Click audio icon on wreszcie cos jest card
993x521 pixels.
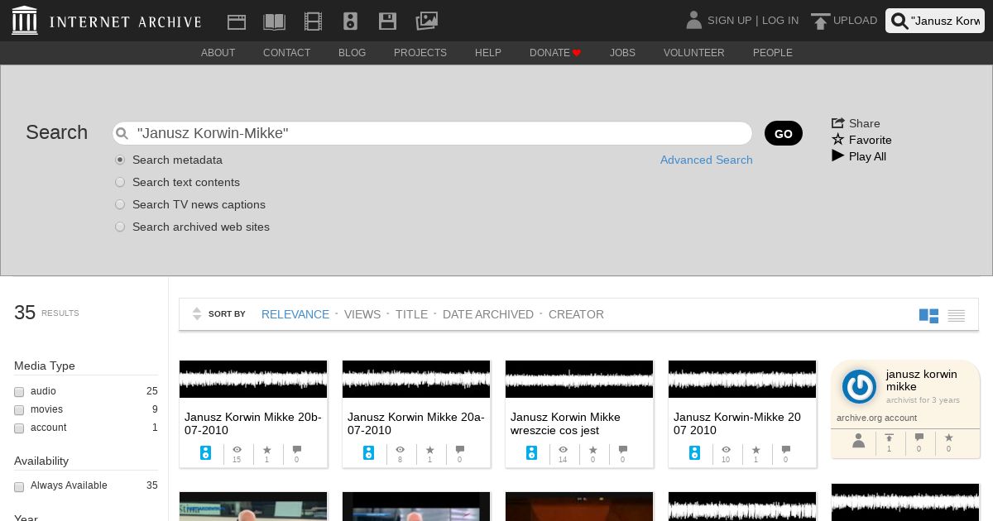[x=532, y=453]
